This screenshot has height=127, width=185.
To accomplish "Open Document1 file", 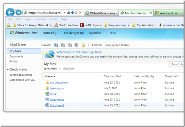I will [x=57, y=100].
